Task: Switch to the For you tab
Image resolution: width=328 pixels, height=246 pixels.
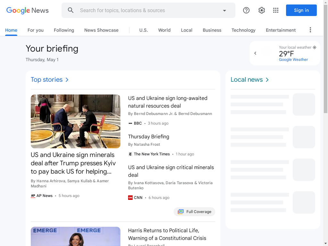Action: (36, 30)
